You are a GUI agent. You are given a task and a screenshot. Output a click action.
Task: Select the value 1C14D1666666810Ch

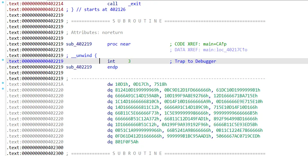[x=137, y=102]
